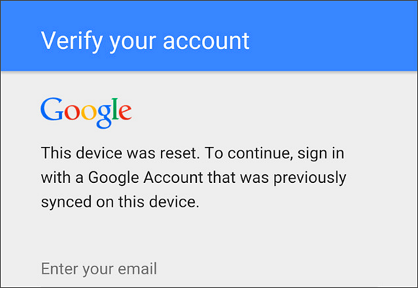This screenshot has width=418, height=288.
Task: Click the word "previously" in message
Action: (x=310, y=179)
